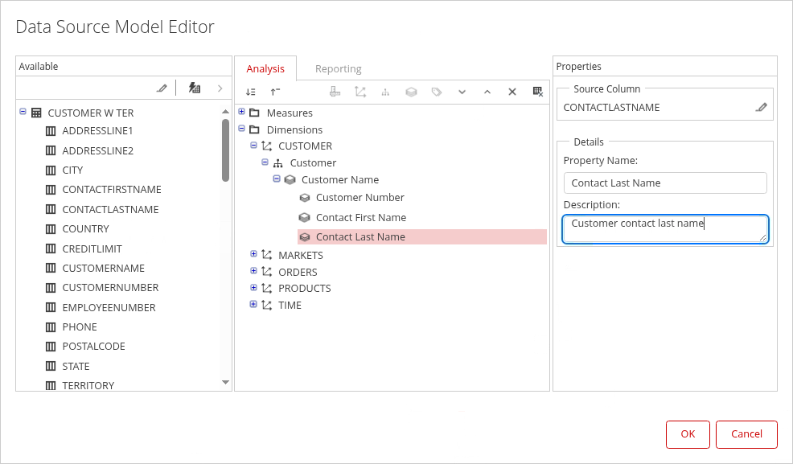Edit the CONTACTLASTNAME source column pencil
Screen dimensions: 793x464
(x=761, y=107)
